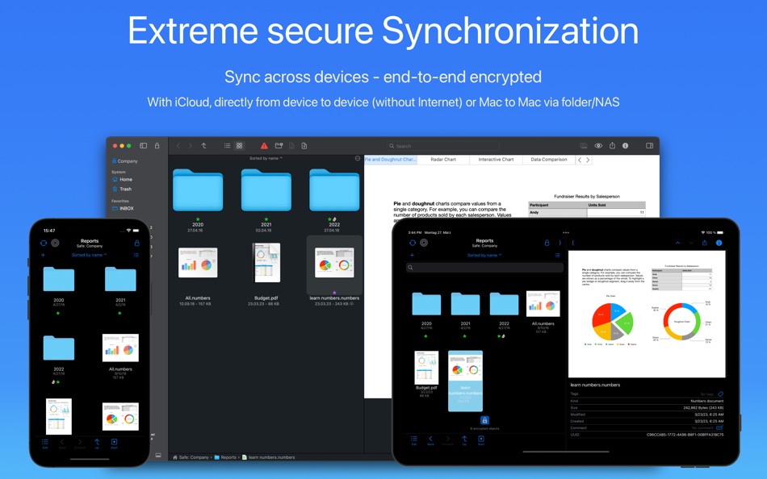Go back in Mac window navigation
Image resolution: width=767 pixels, height=479 pixels.
point(178,146)
